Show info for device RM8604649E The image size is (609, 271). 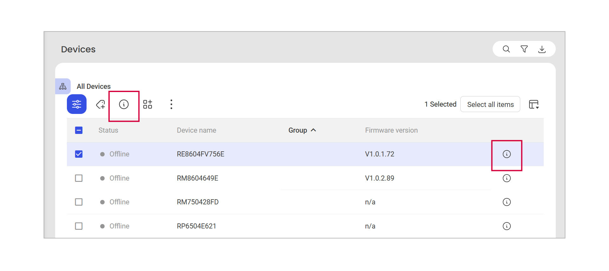coord(507,178)
